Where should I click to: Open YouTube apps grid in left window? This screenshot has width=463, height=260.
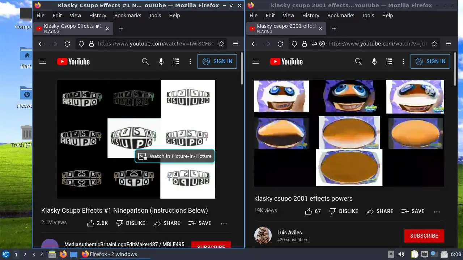click(176, 61)
